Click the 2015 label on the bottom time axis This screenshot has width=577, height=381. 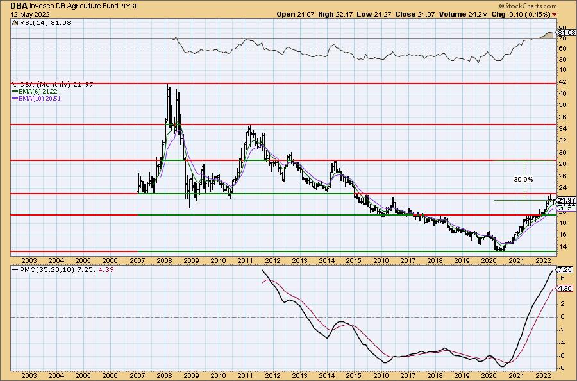354,375
